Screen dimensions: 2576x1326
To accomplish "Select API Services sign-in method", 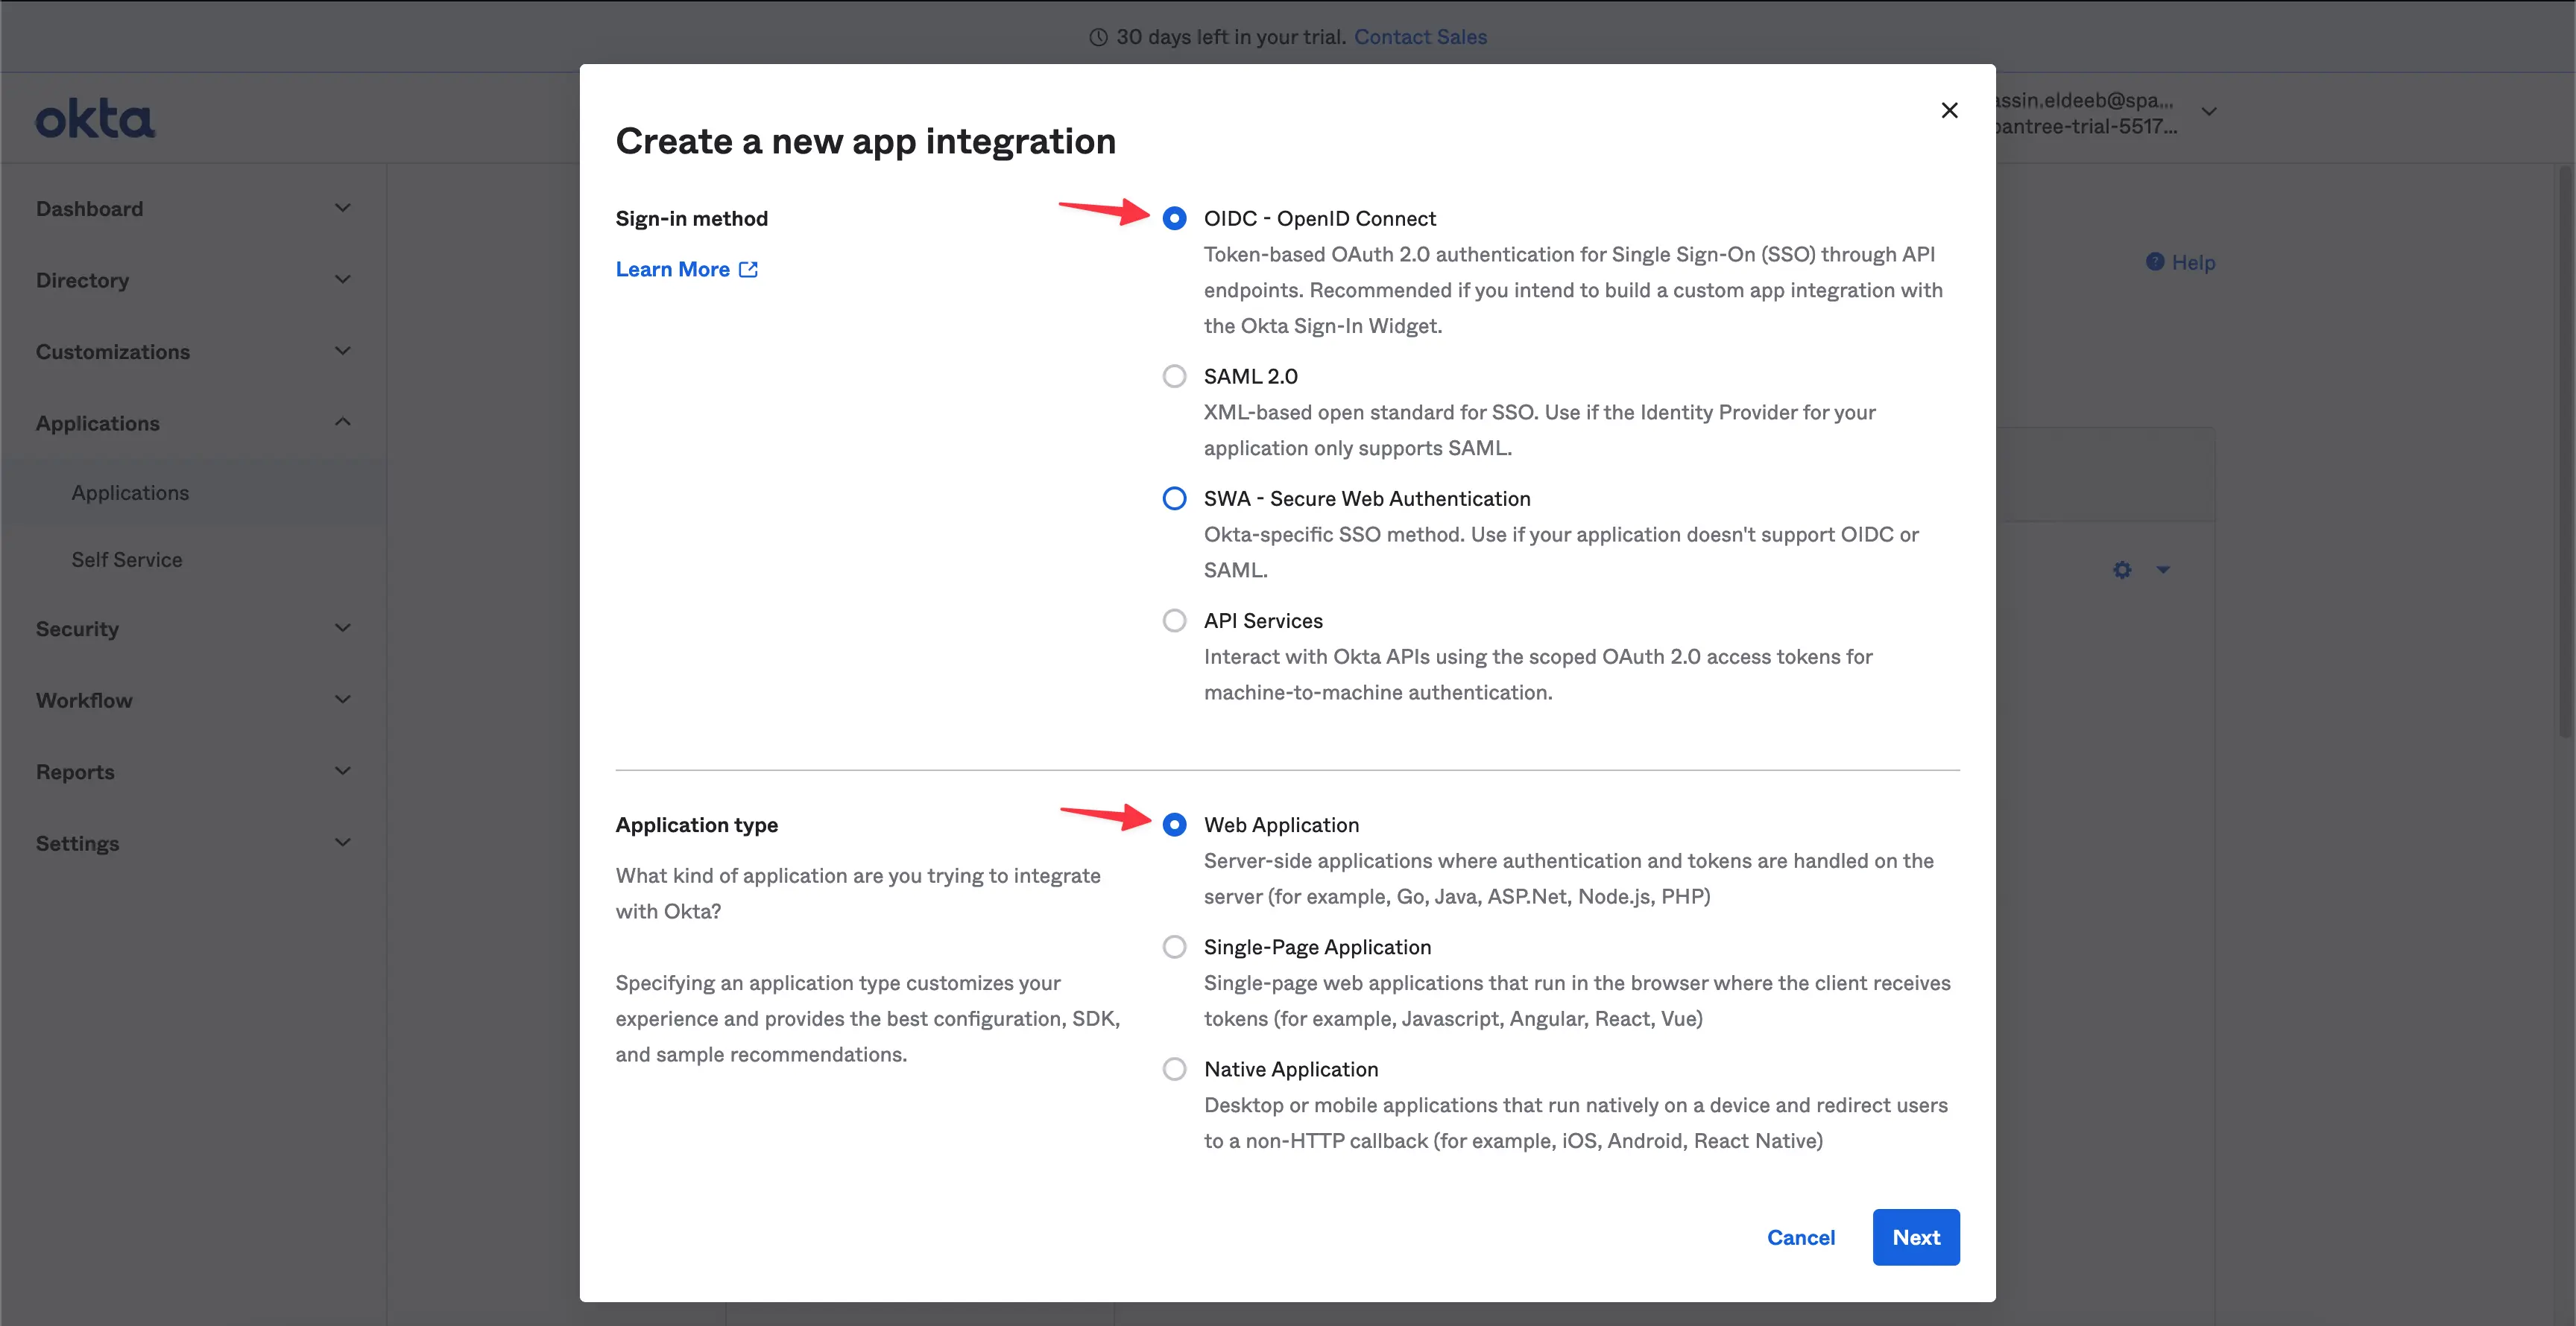I will (1174, 621).
